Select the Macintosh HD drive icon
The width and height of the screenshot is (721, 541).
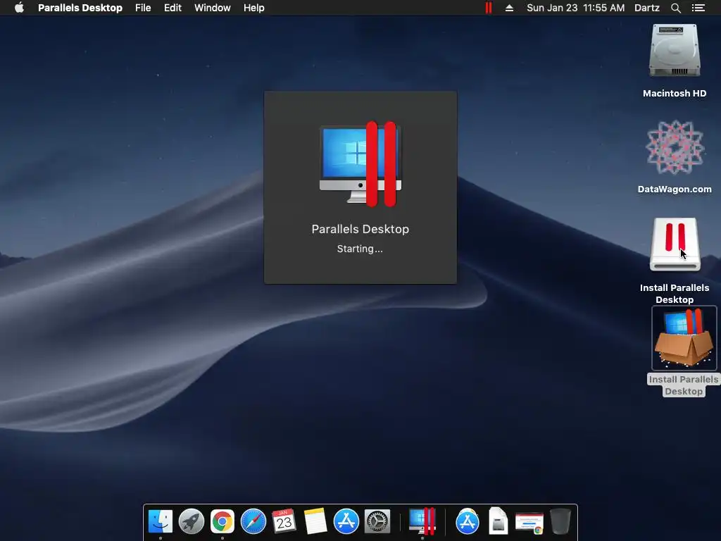point(675,51)
